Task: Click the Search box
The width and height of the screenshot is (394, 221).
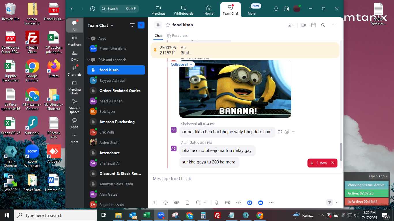Action: pos(119,9)
